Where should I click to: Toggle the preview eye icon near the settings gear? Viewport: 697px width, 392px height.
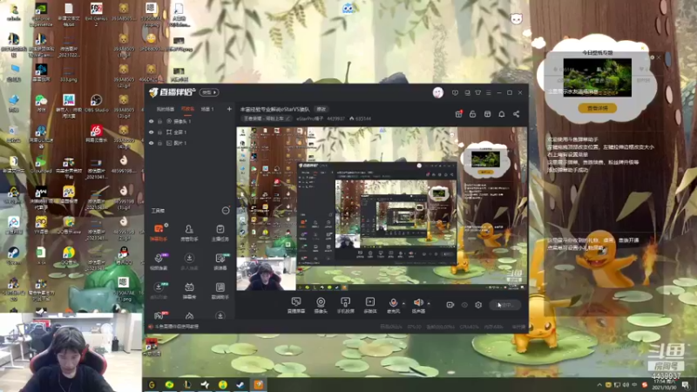[464, 305]
